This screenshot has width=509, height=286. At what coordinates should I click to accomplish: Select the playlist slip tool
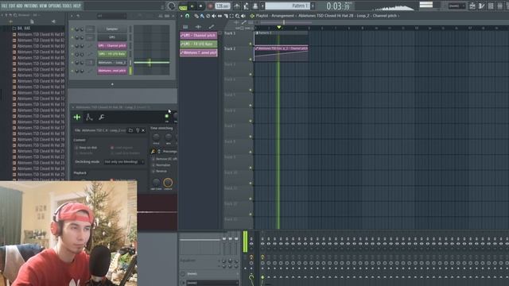point(220,16)
